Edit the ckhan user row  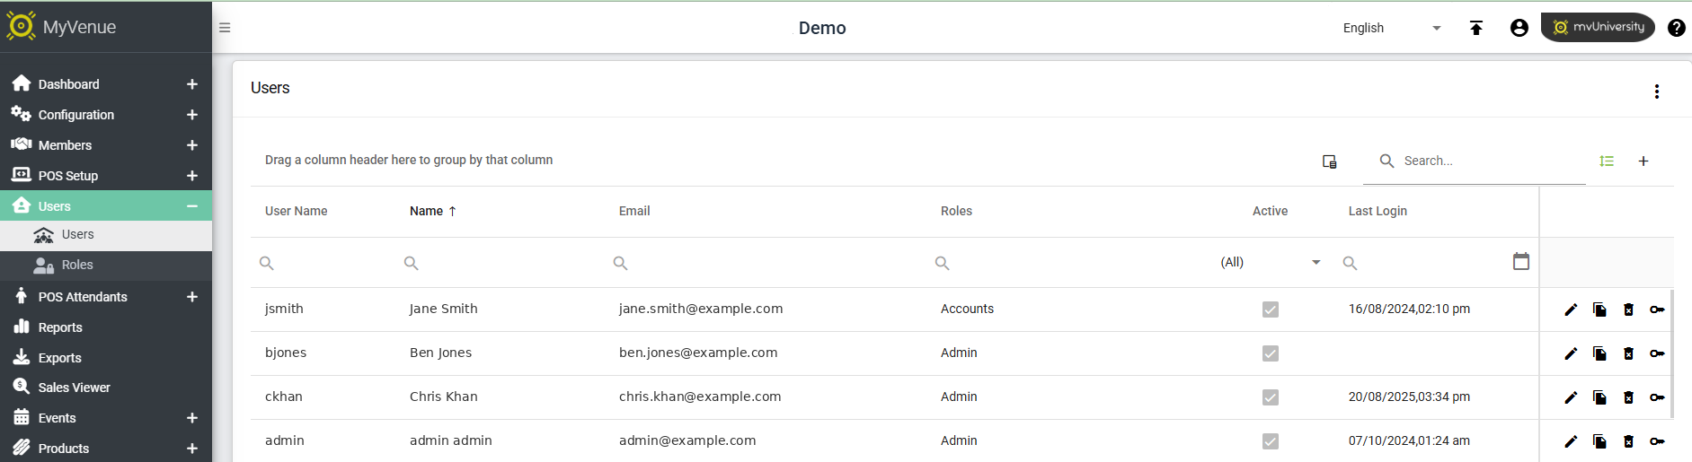point(1571,397)
